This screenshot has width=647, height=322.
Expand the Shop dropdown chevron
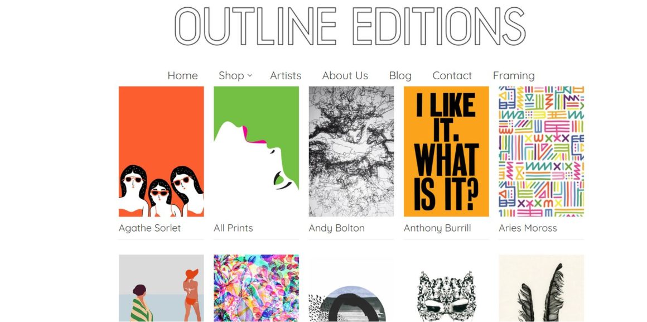(250, 75)
